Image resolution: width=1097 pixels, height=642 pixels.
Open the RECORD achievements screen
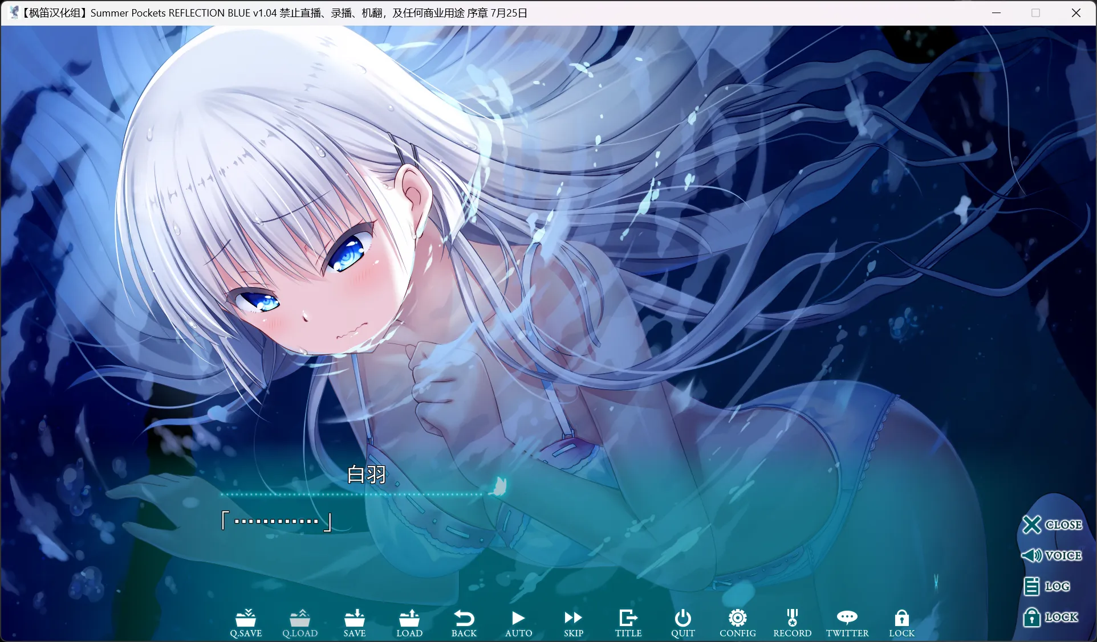pos(792,624)
